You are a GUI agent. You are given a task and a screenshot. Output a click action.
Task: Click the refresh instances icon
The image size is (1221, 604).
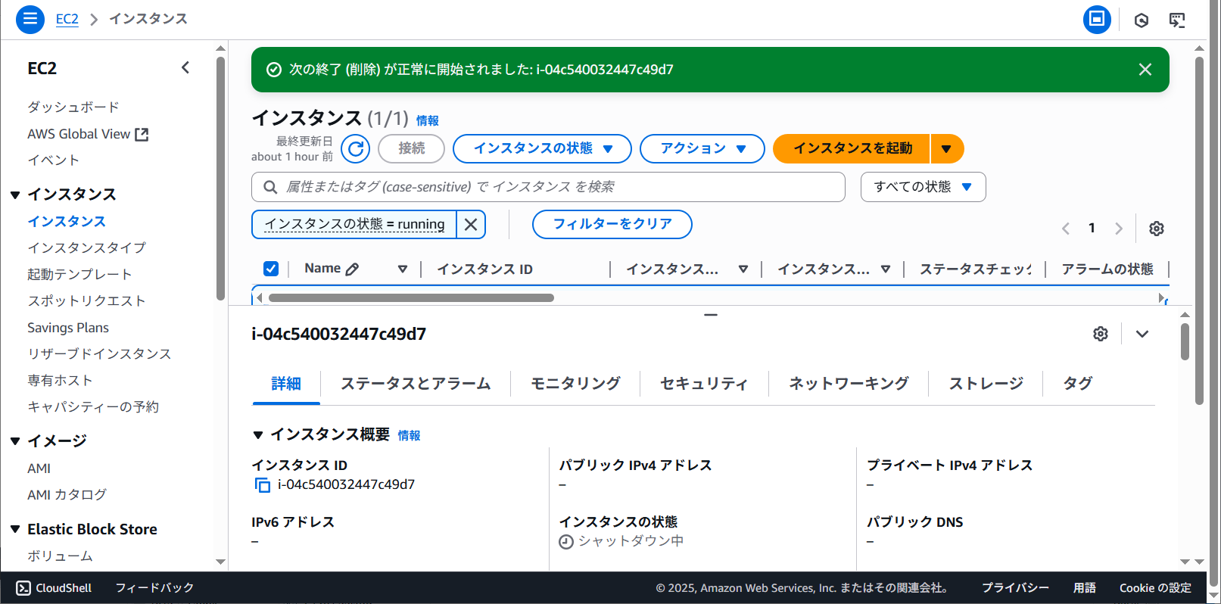point(355,149)
